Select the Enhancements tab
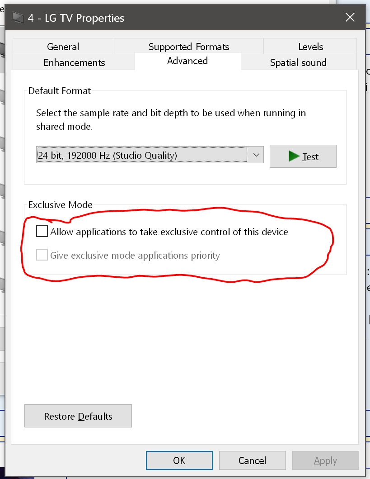370x479 pixels. 74,62
